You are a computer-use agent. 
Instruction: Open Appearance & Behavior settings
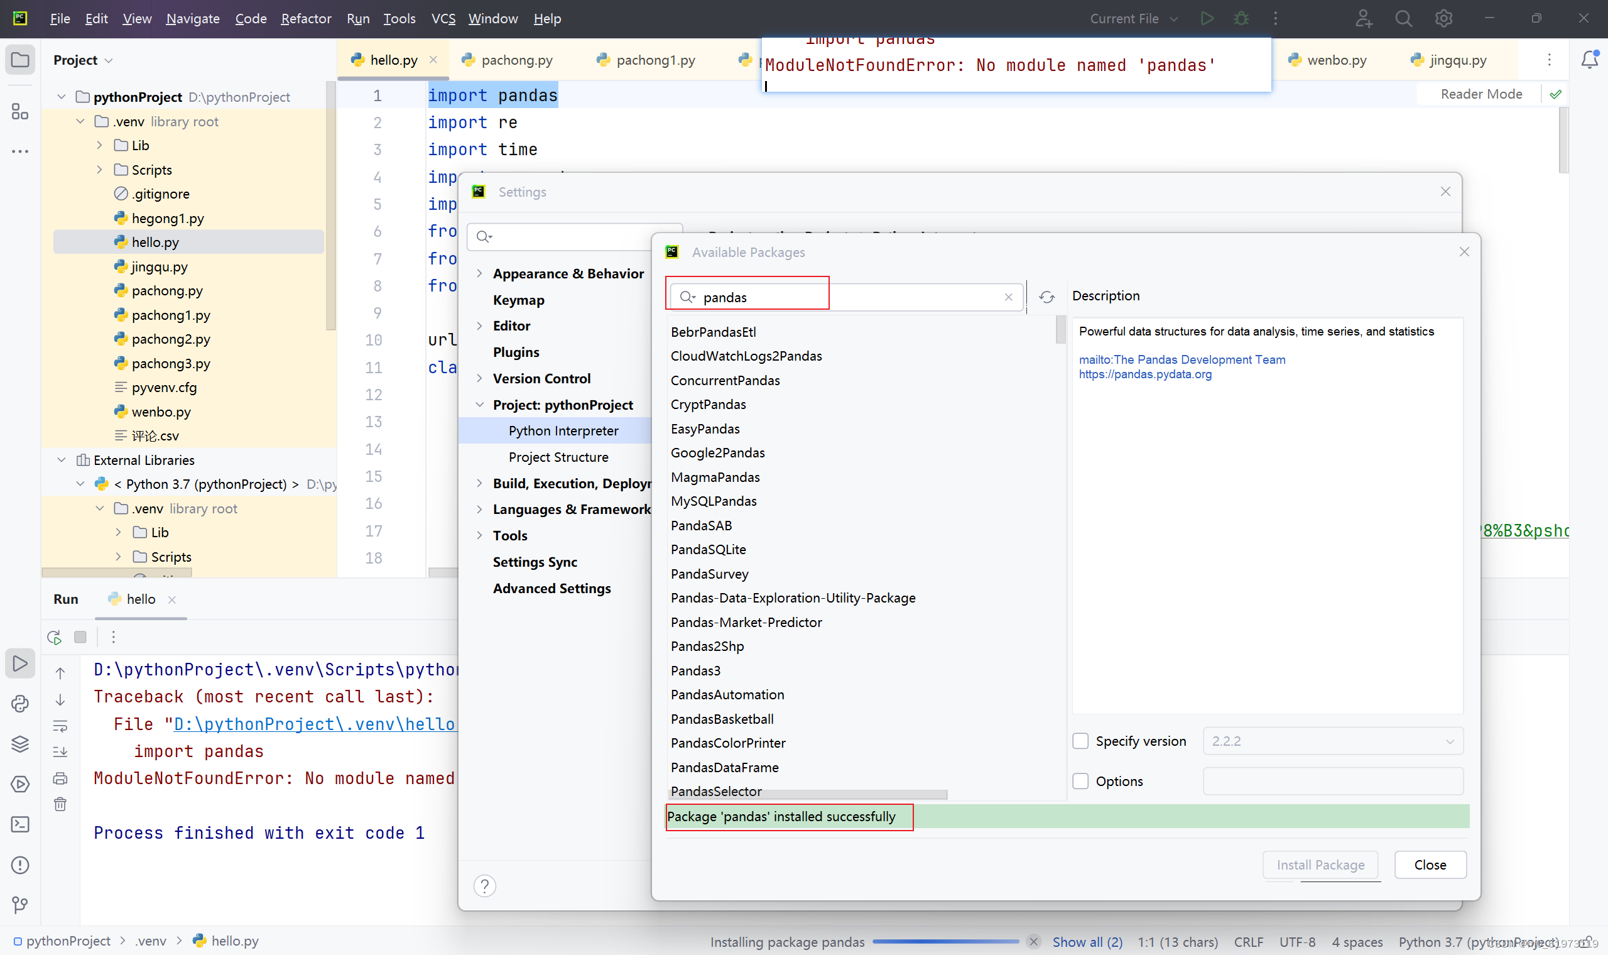(x=568, y=273)
